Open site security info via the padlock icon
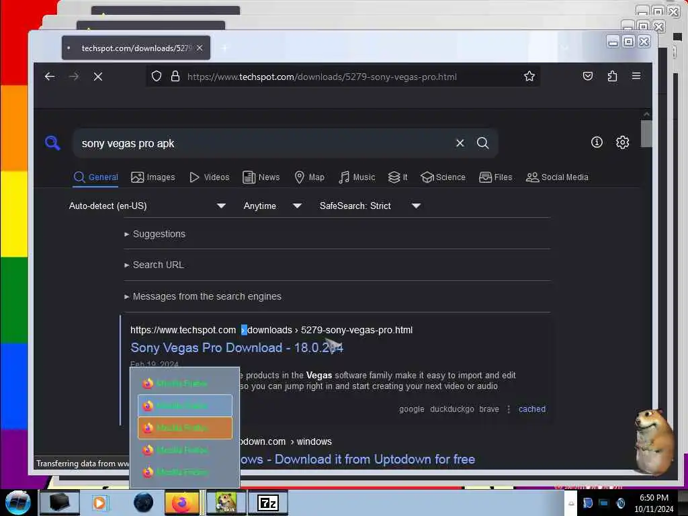 [175, 77]
